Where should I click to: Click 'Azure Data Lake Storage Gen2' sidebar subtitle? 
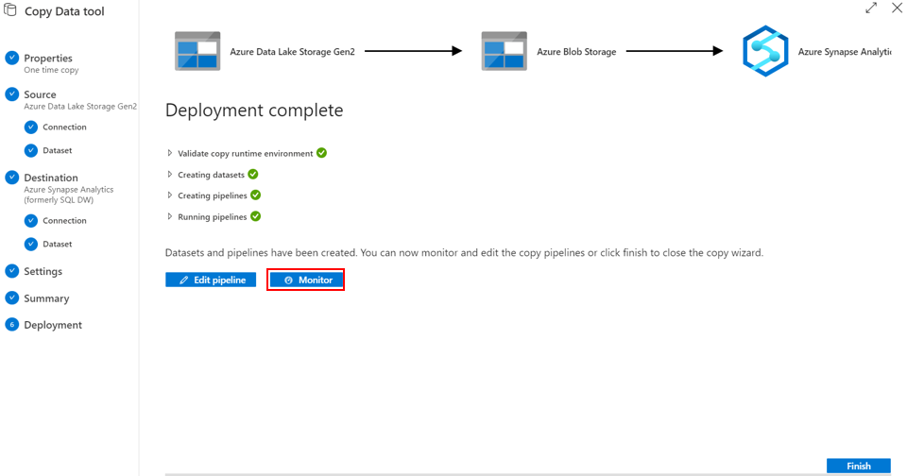coord(80,107)
